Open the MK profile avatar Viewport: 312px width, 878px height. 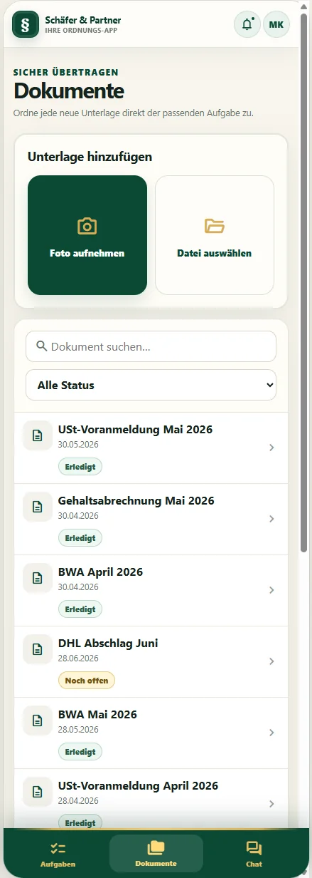(x=276, y=24)
